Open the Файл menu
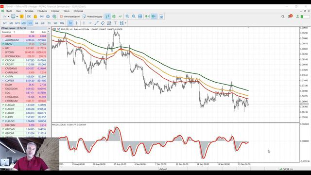The width and height of the screenshot is (311, 175). [9, 11]
